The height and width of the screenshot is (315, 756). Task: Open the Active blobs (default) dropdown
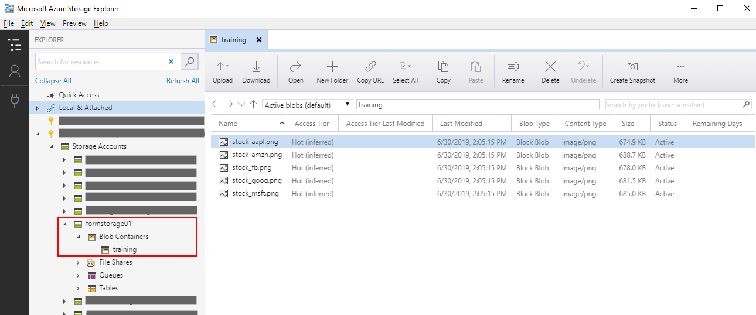click(308, 105)
